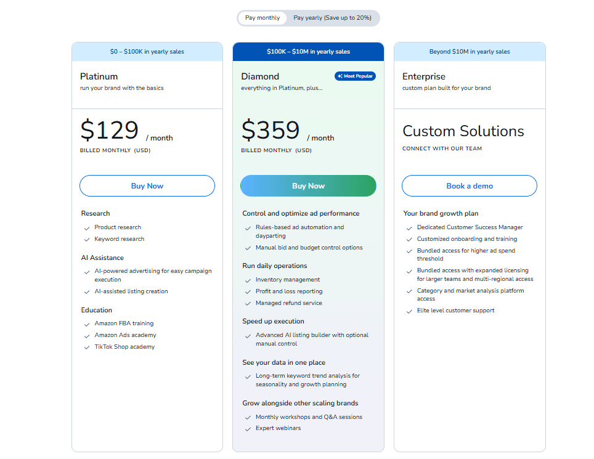594x459 pixels.
Task: Switch billing to Pay monthly
Action: point(262,18)
